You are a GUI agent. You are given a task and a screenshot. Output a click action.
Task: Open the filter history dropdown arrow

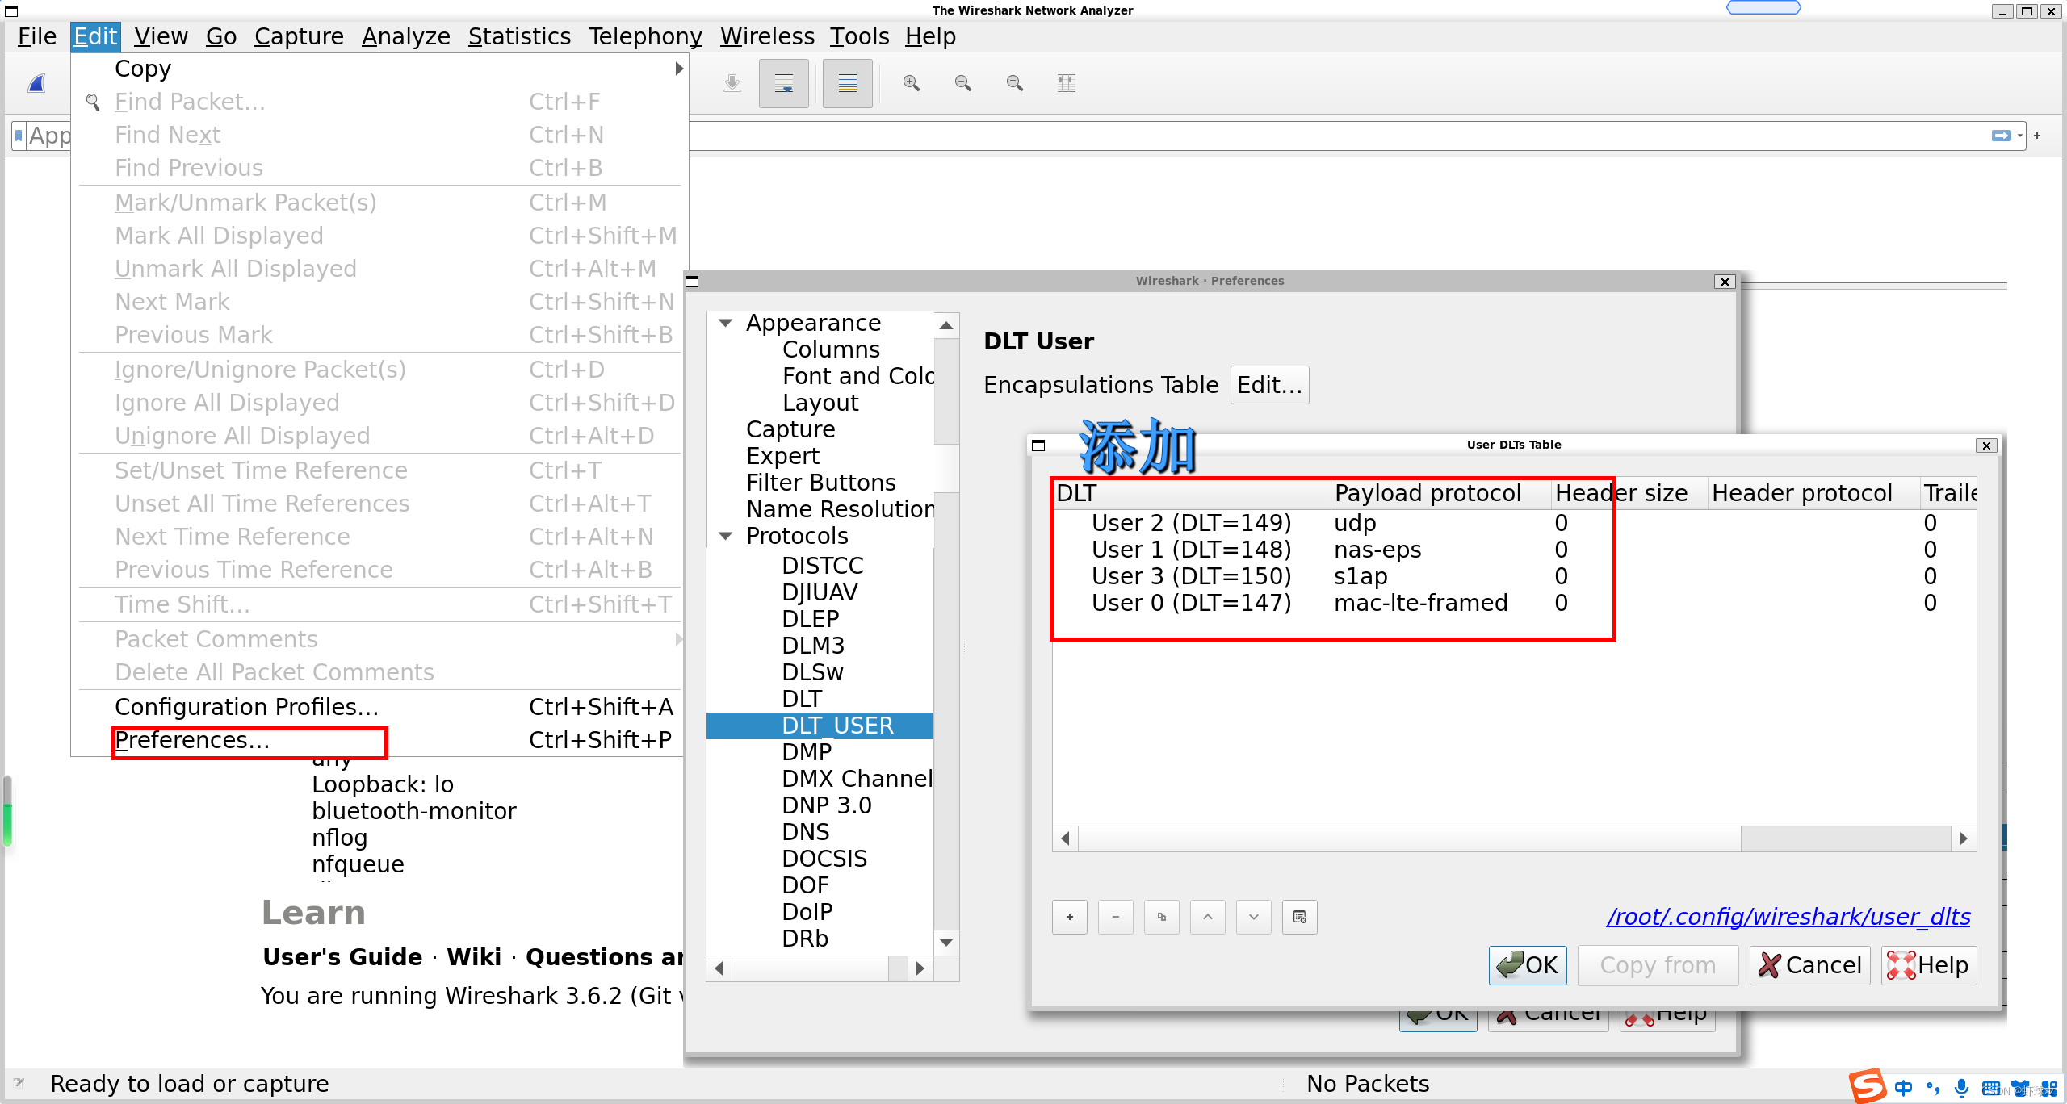coord(2019,136)
